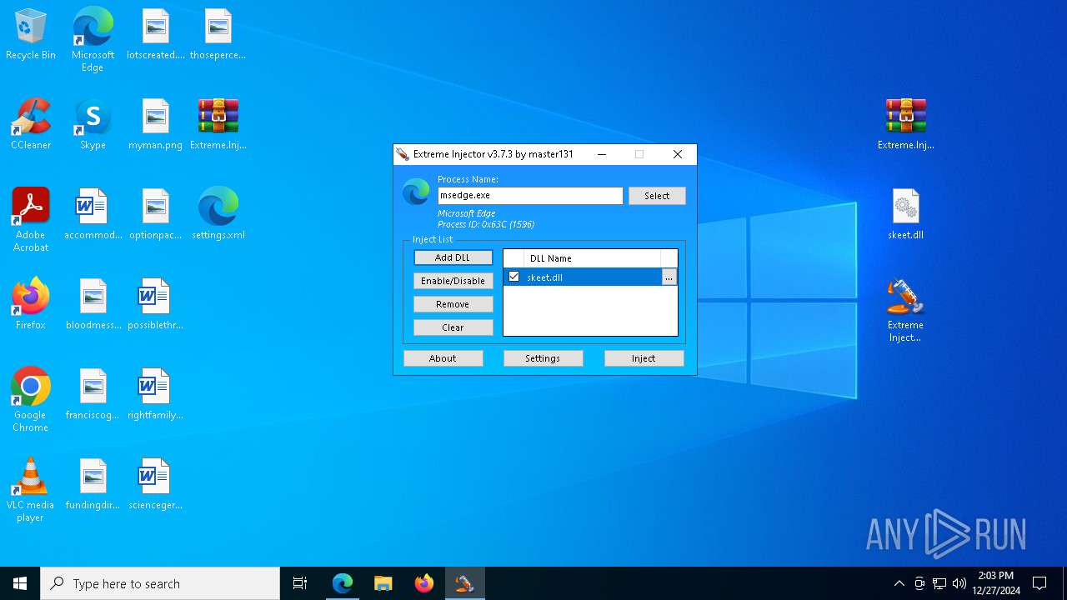The height and width of the screenshot is (600, 1067).
Task: Open the Recycle Bin desktop icon
Action: 31,35
